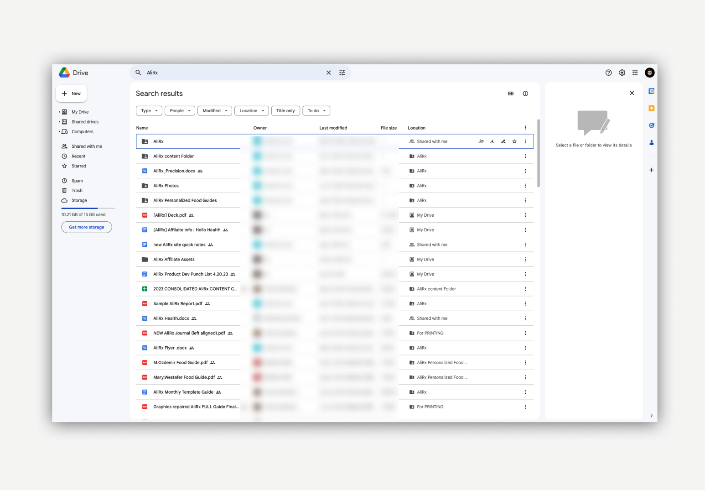Switch to grid layout view
The image size is (705, 490).
coord(511,94)
